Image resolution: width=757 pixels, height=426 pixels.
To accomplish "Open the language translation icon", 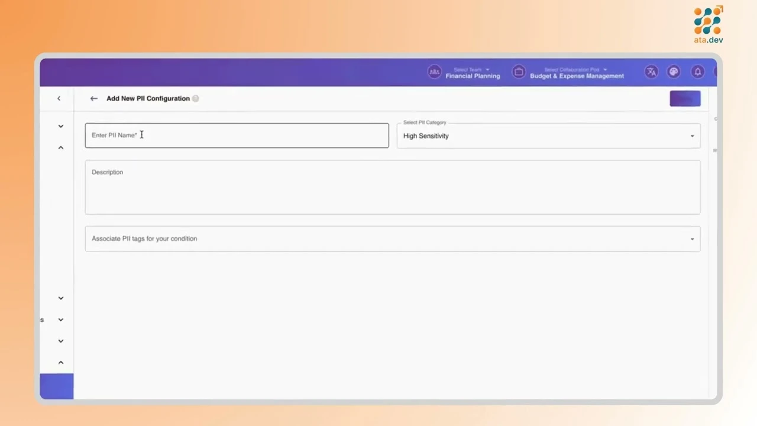I will (651, 72).
